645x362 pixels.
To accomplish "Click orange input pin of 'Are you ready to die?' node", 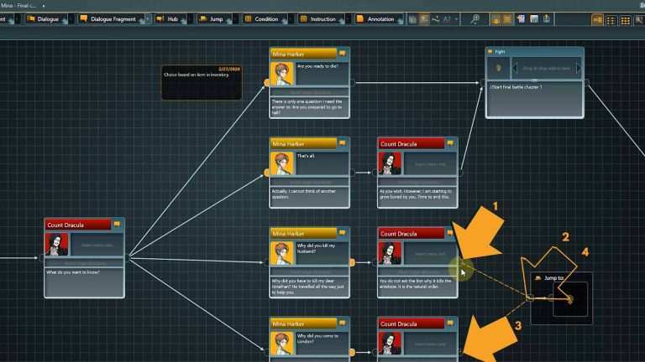I will point(267,83).
